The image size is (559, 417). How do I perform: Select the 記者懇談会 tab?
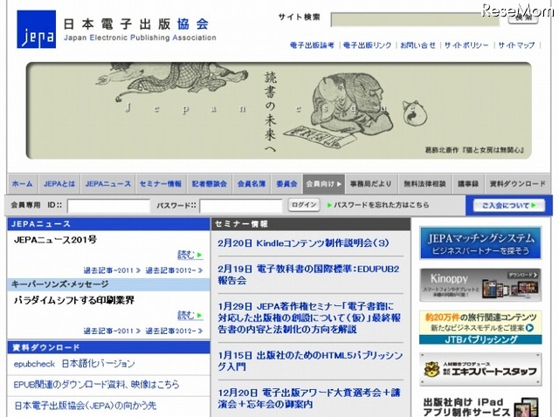click(x=210, y=184)
